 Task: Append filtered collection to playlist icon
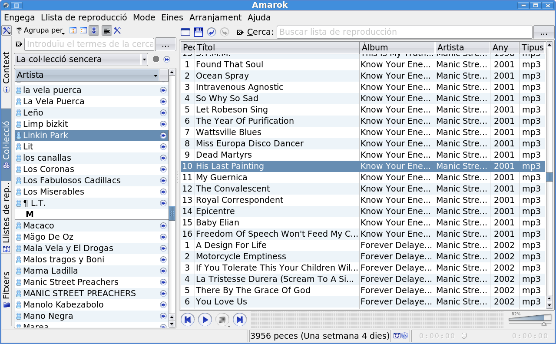coord(167,59)
